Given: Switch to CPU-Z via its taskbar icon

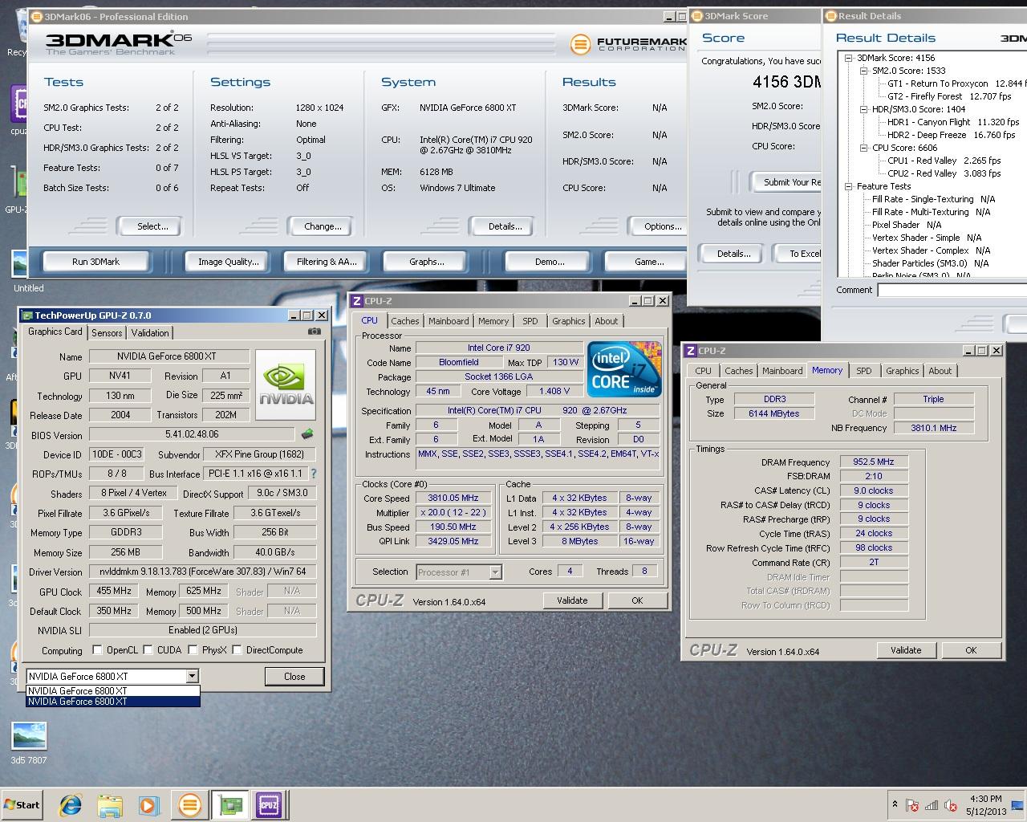Looking at the screenshot, I should [268, 805].
